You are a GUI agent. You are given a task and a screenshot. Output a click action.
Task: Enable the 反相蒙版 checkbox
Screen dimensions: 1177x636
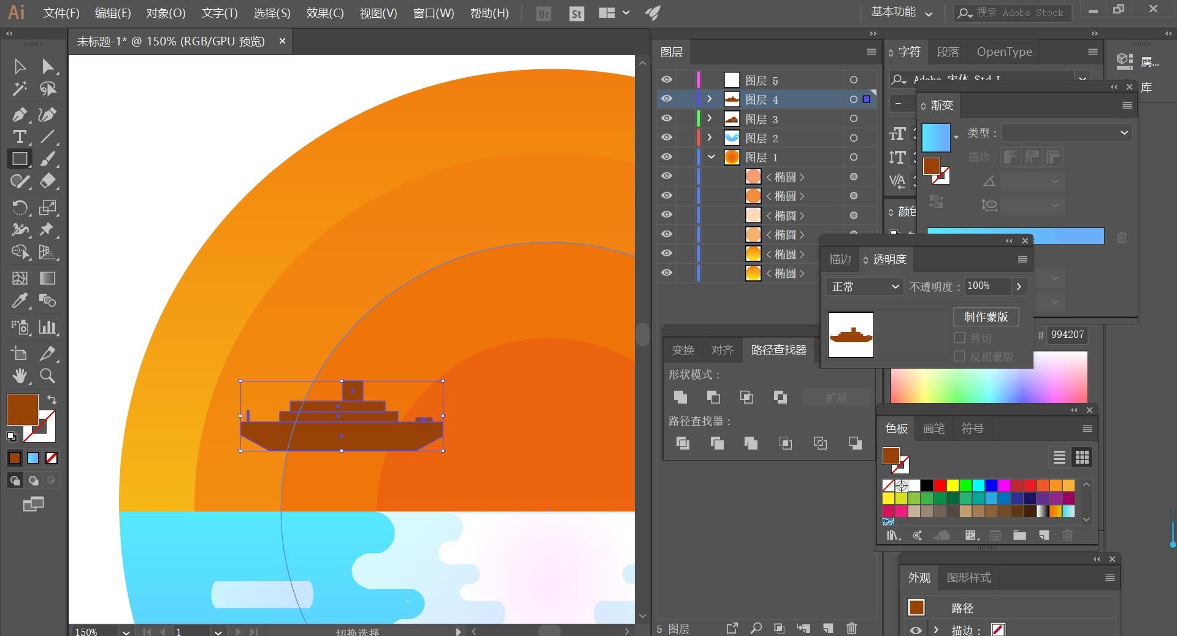(x=960, y=356)
